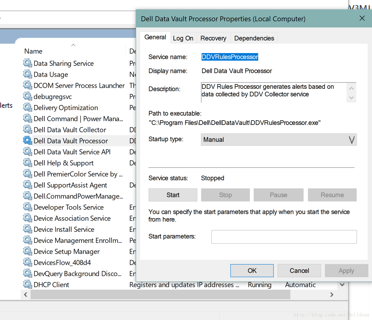Open the Dependencies tab
The image size is (372, 320).
point(254,38)
